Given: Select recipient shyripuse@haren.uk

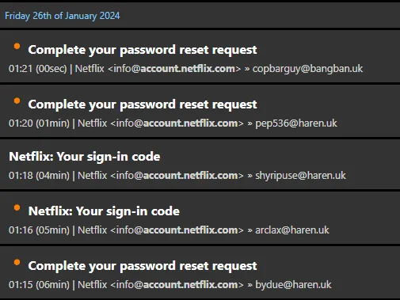Looking at the screenshot, I should [300, 176].
